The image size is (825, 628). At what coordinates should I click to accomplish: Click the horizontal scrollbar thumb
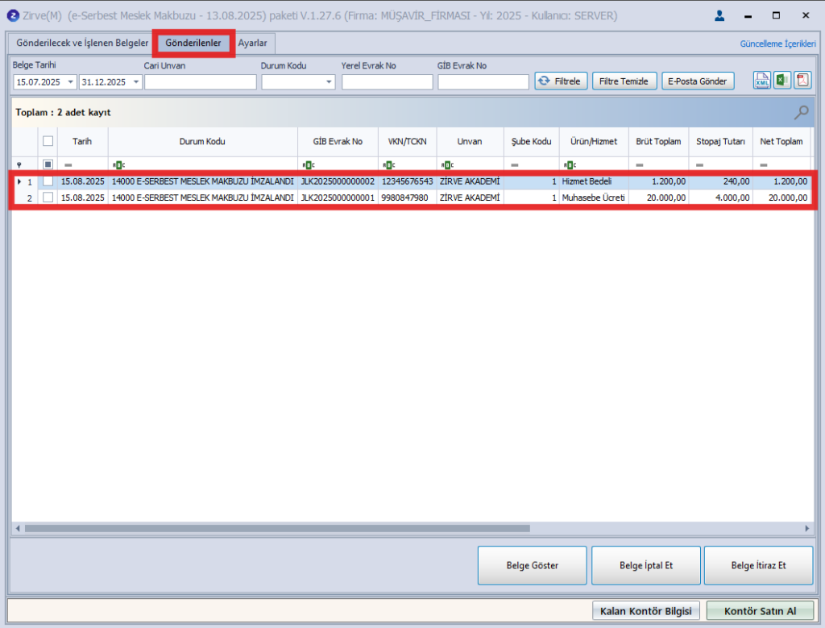[277, 529]
